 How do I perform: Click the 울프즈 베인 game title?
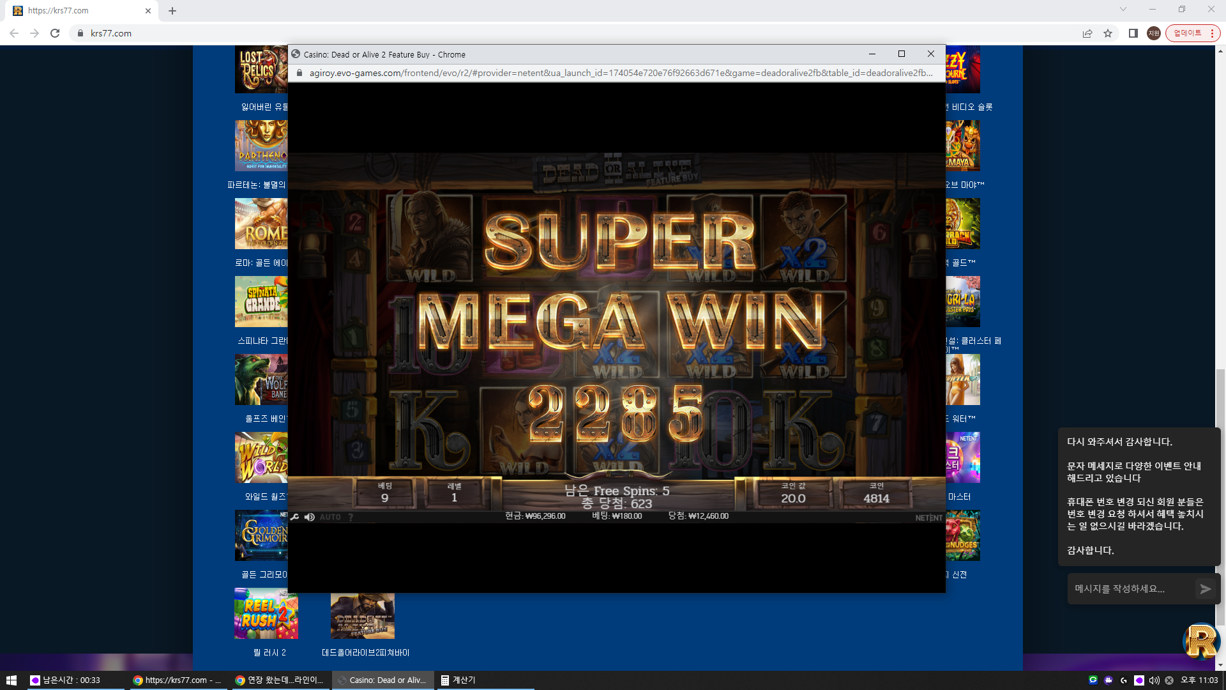click(266, 418)
